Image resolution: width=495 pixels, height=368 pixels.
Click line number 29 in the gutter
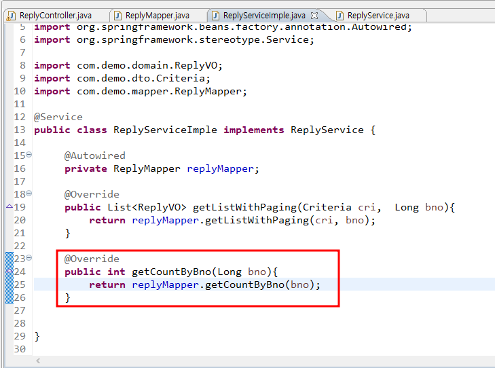pos(20,336)
